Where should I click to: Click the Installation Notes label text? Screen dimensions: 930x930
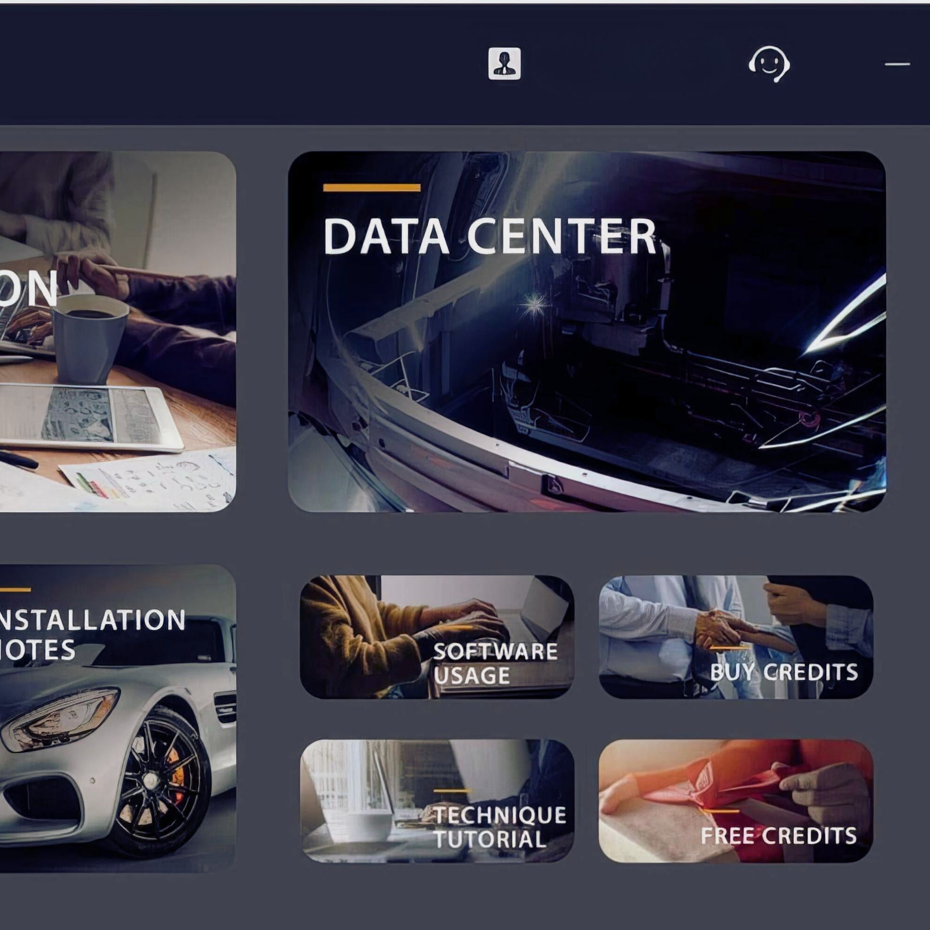[x=93, y=634]
